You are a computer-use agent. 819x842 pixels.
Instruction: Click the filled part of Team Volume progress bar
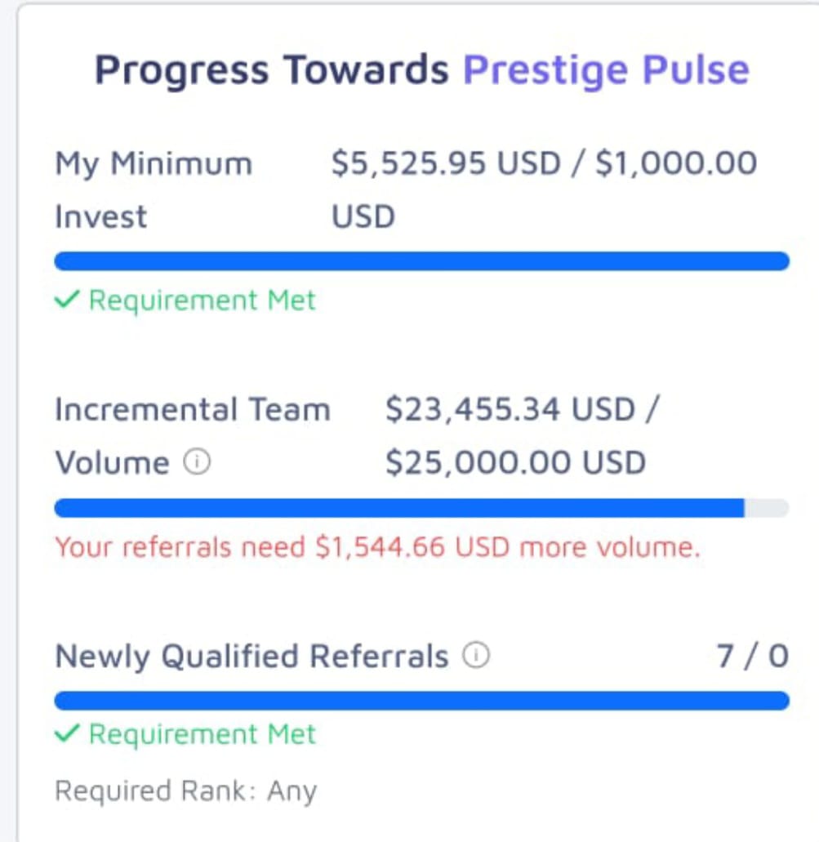398,508
